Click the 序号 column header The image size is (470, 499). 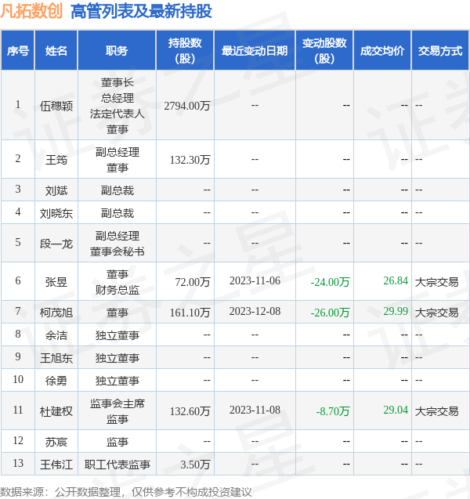coord(18,51)
